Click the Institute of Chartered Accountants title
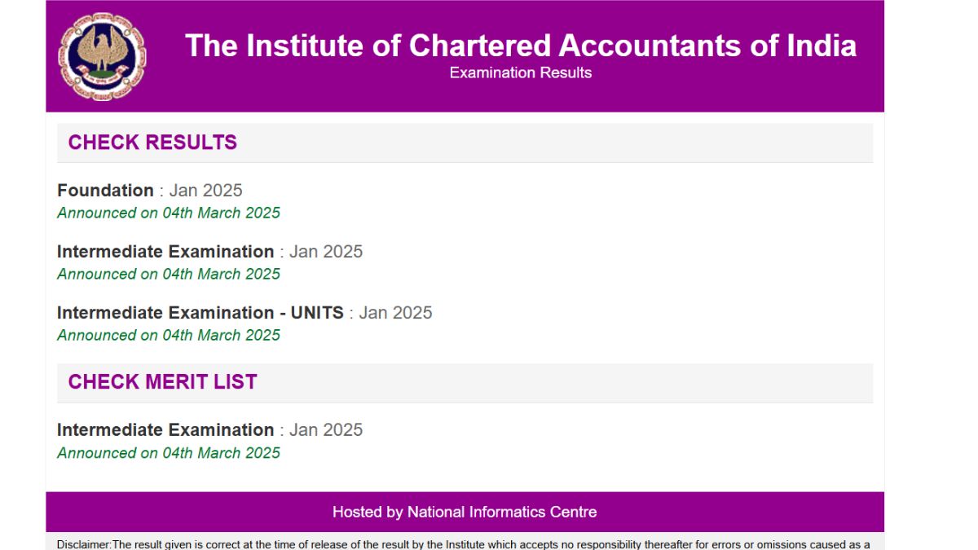 point(520,46)
